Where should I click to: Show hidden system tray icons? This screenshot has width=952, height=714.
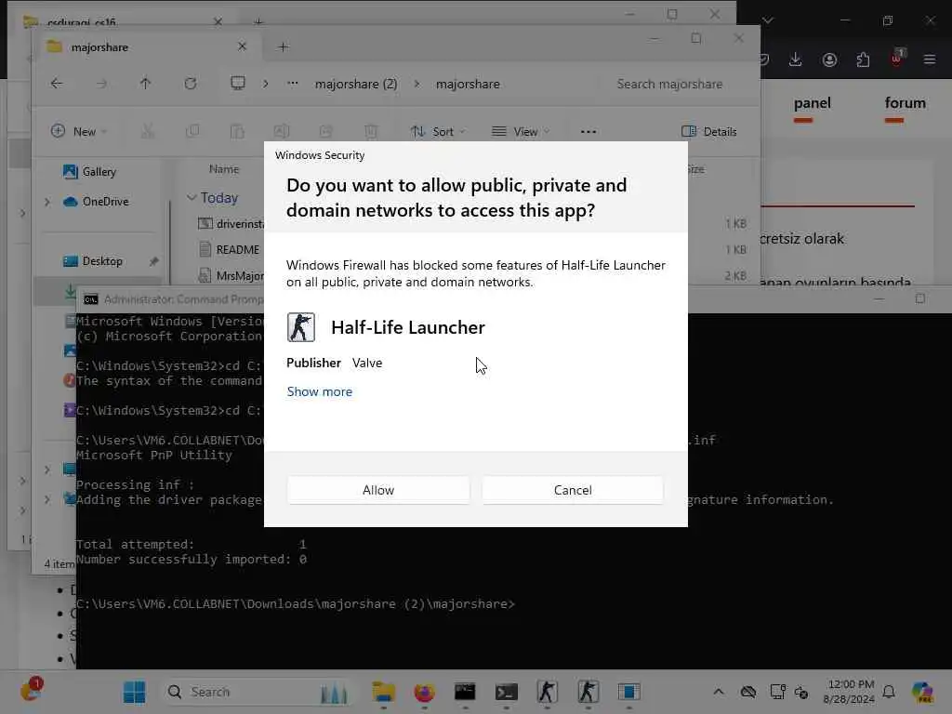click(x=719, y=692)
